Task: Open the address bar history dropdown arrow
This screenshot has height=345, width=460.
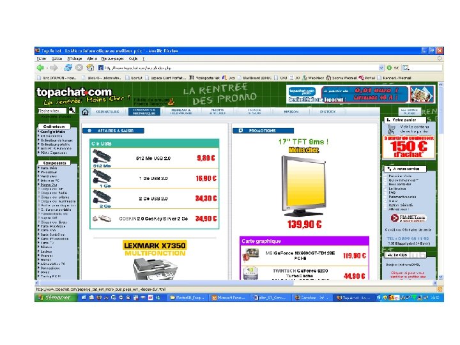Action: [x=381, y=68]
